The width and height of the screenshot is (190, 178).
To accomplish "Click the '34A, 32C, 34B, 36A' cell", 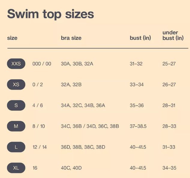I will click(x=83, y=106).
